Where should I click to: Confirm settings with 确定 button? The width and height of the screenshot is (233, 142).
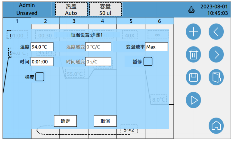pyautogui.click(x=65, y=121)
